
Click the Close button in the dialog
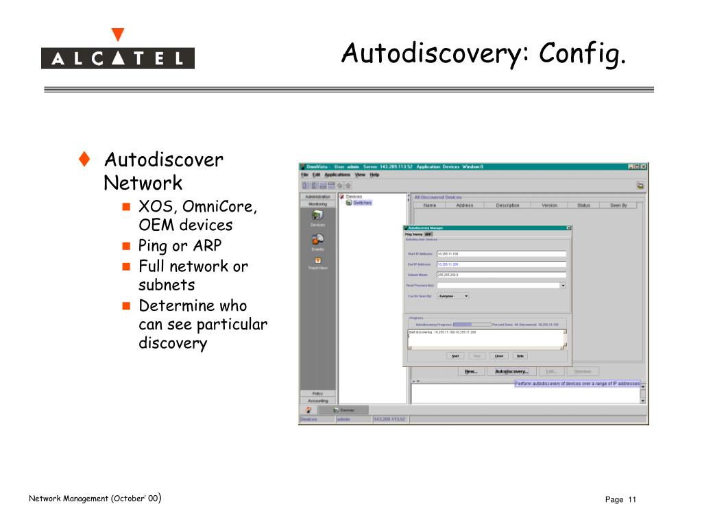[499, 356]
